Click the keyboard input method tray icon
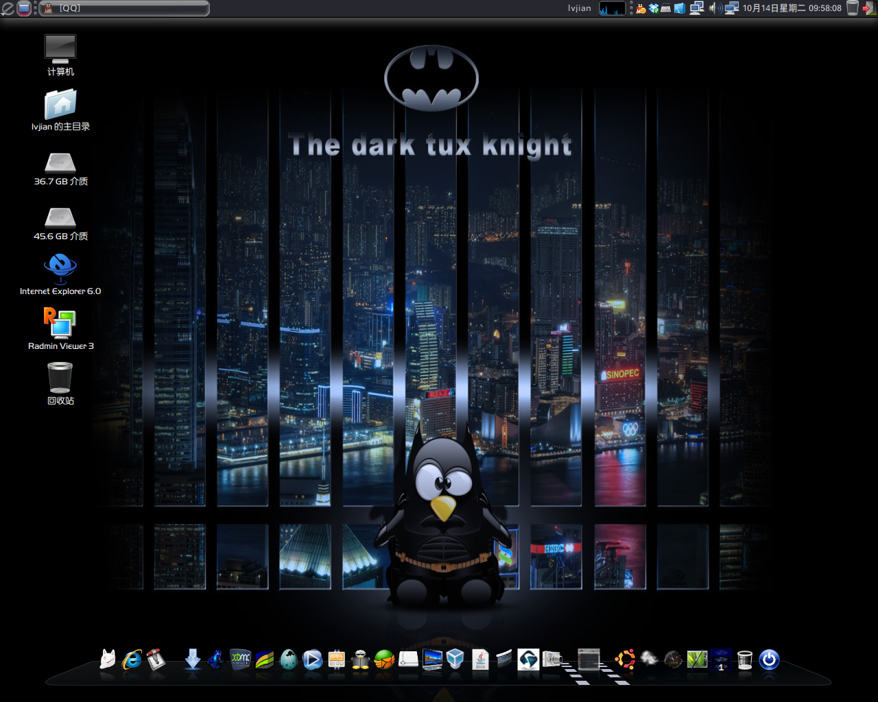Screen dimensions: 878x702 pos(665,8)
